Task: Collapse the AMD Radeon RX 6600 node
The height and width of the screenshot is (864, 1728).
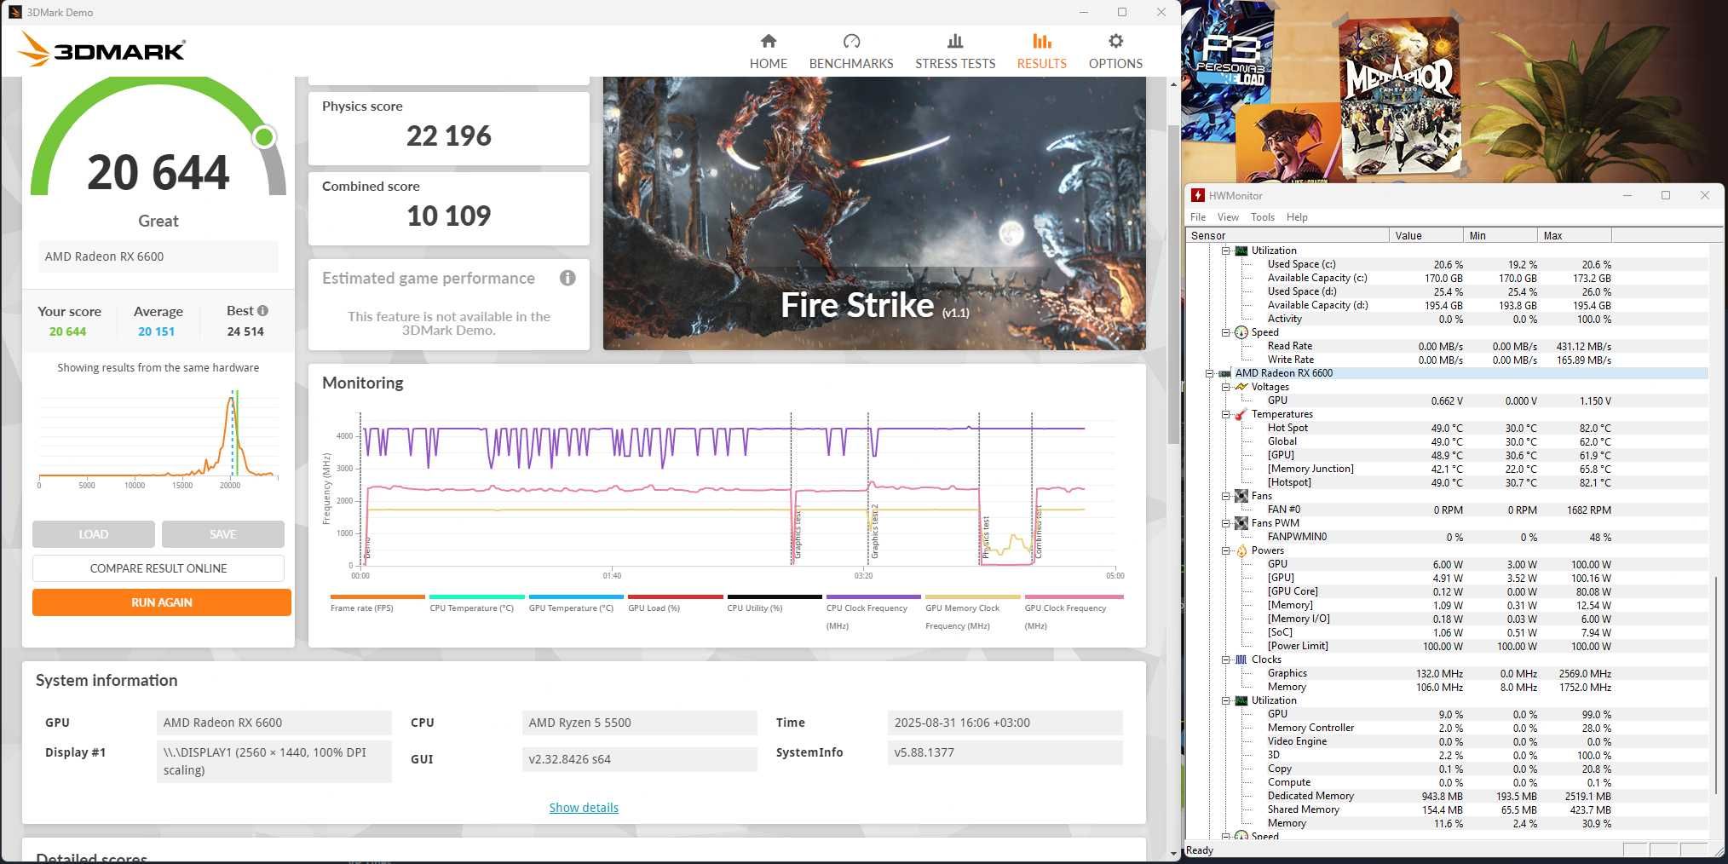Action: coord(1209,373)
